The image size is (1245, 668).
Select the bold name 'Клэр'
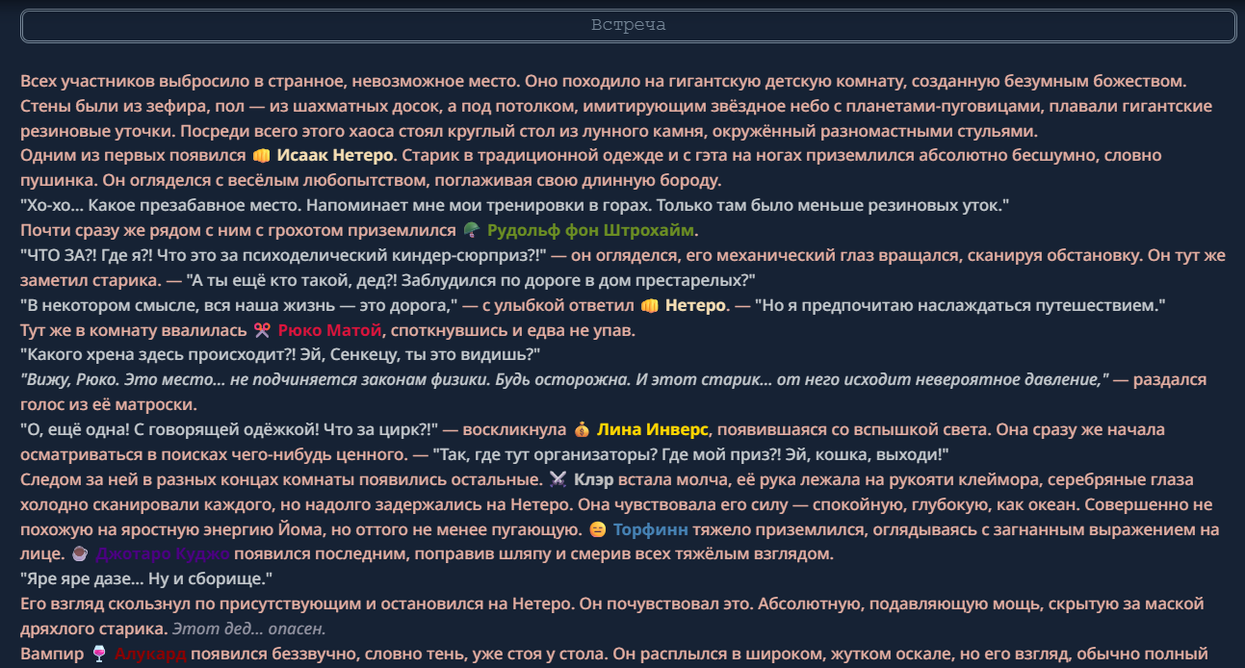click(x=593, y=479)
